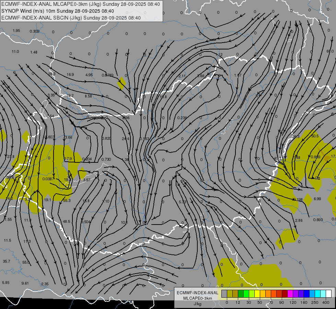Click the 5.85 value
The width and height of the screenshot is (336, 309).
click(6, 283)
